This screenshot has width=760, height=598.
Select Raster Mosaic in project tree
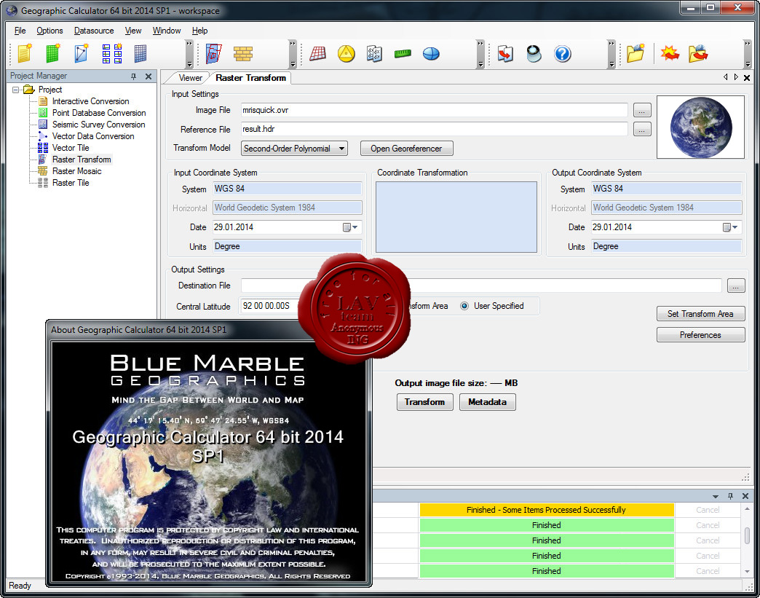click(x=76, y=171)
